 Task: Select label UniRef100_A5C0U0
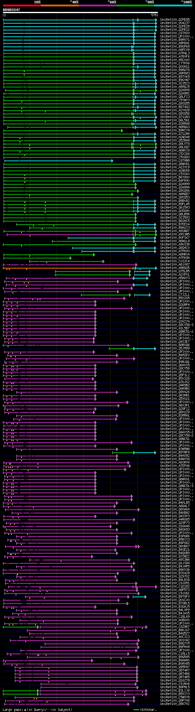coord(175,60)
